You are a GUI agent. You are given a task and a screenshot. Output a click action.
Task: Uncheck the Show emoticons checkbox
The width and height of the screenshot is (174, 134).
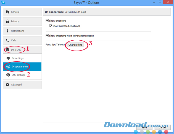[x=47, y=21]
